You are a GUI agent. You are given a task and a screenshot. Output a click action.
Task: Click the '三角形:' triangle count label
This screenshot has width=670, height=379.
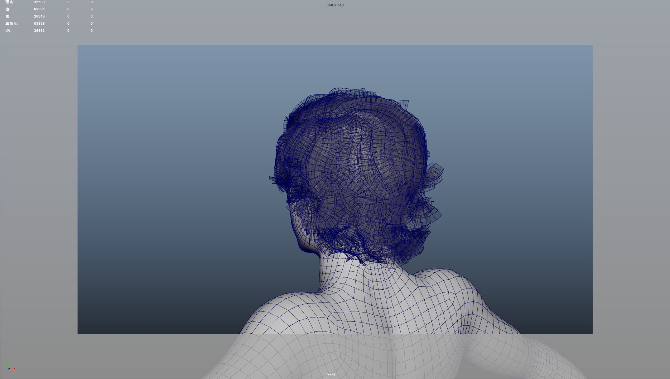click(12, 24)
